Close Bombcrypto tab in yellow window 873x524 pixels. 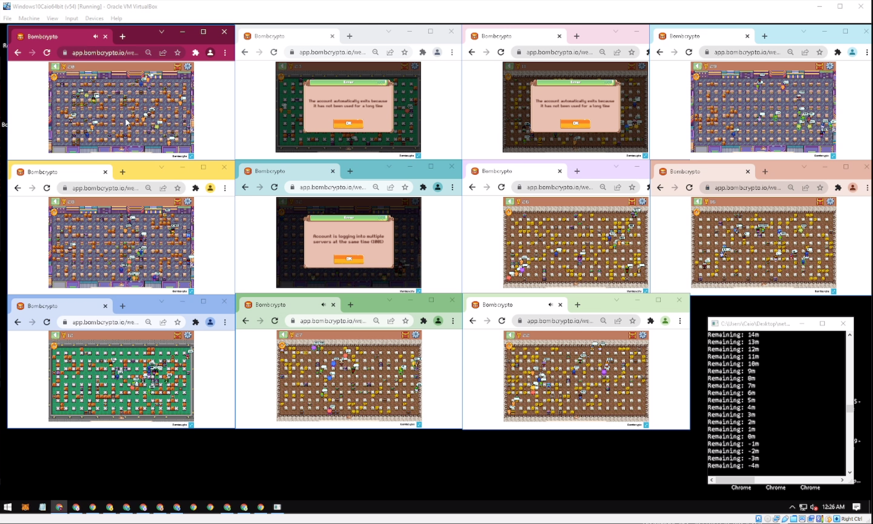click(x=105, y=172)
